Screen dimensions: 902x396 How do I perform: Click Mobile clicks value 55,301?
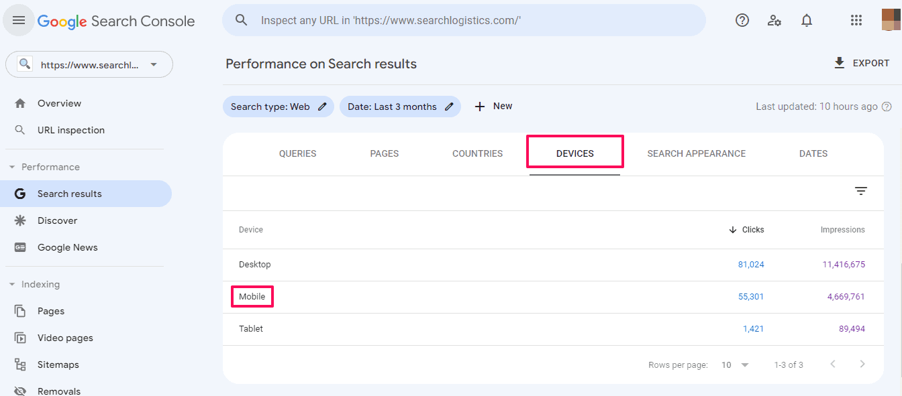(x=751, y=297)
